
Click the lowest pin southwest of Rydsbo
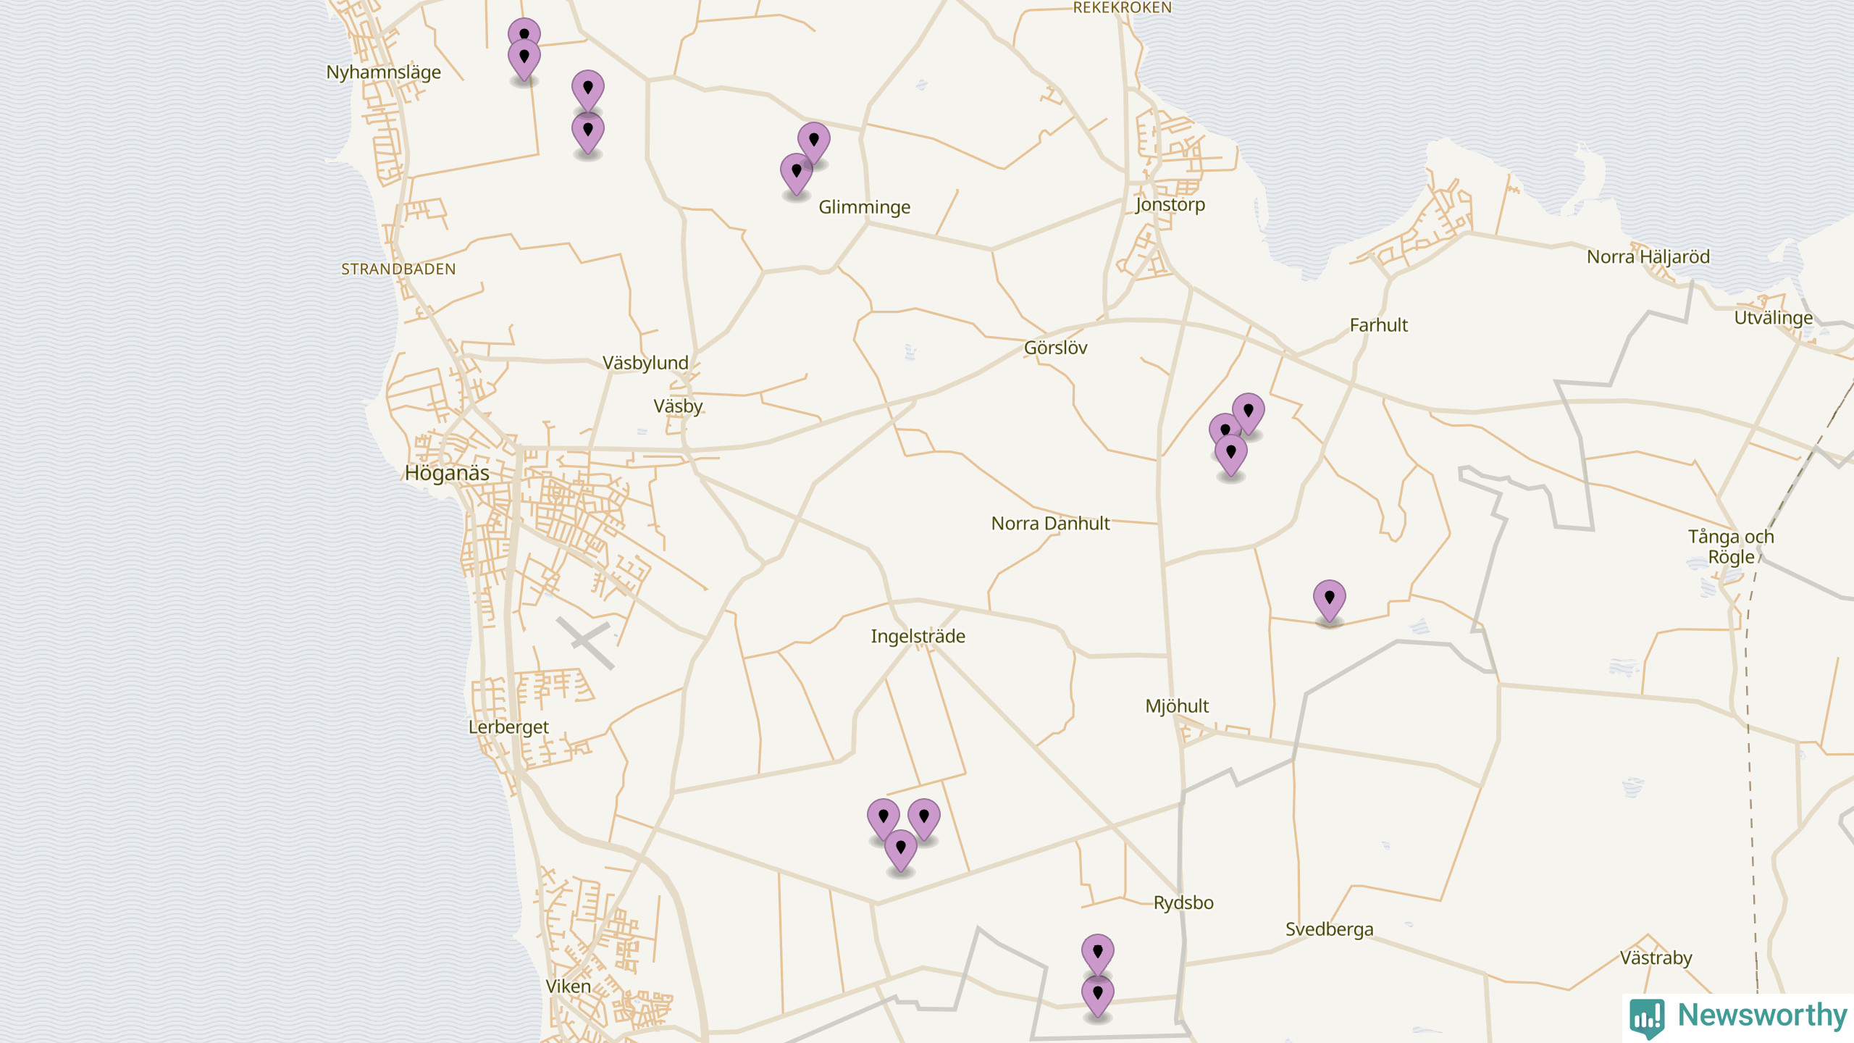coord(1097,997)
